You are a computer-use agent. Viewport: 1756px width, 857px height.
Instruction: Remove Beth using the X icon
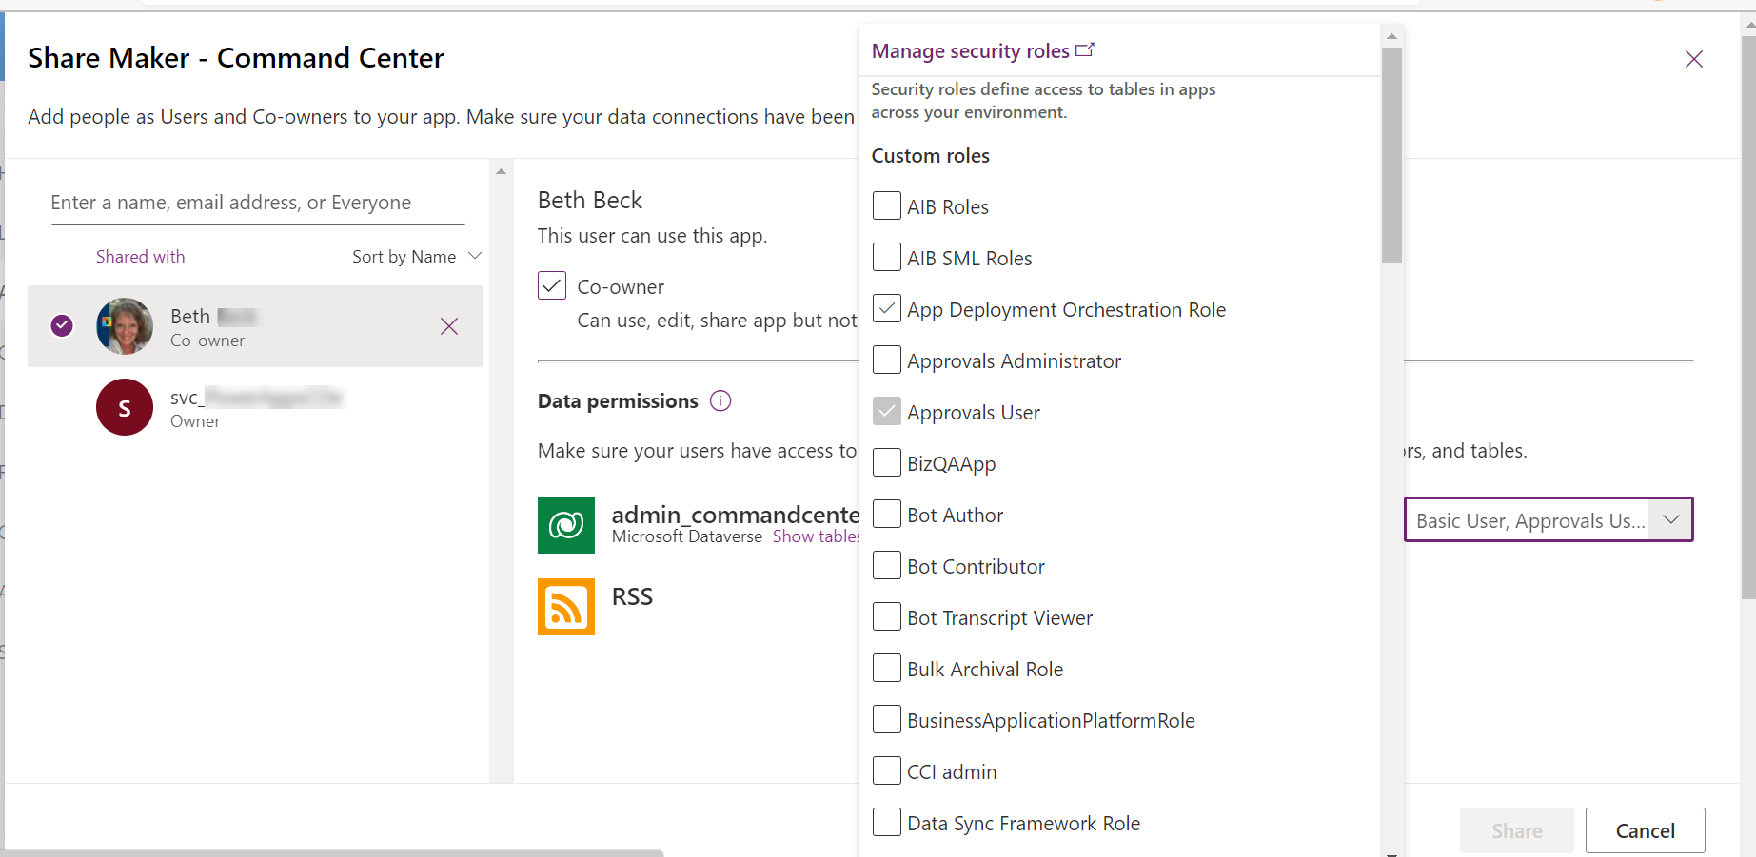pyautogui.click(x=449, y=326)
